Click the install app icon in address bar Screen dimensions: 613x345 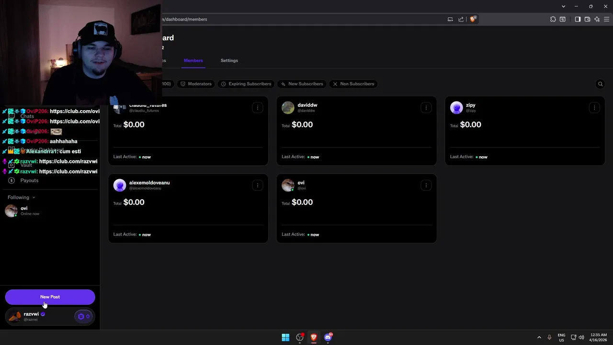point(450,19)
